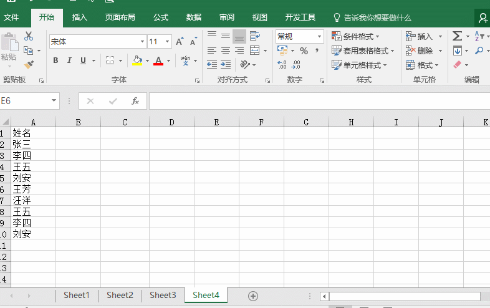
Task: Switch to the 页面布局 tab
Action: pyautogui.click(x=120, y=17)
